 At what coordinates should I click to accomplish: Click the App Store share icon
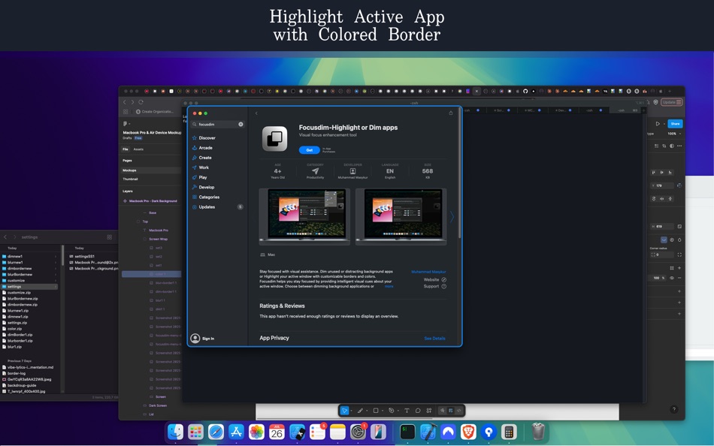click(x=451, y=113)
